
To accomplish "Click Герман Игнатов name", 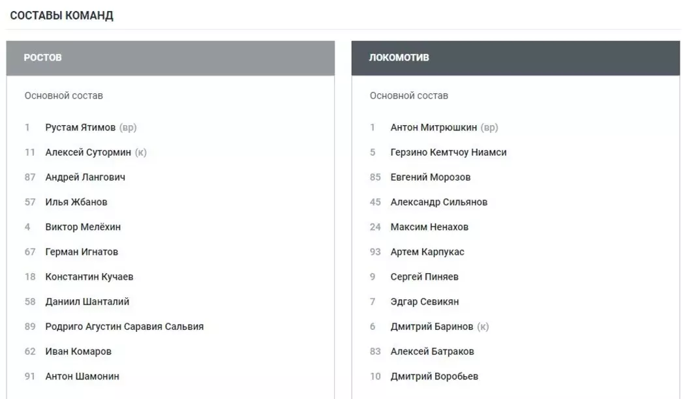I will (82, 252).
